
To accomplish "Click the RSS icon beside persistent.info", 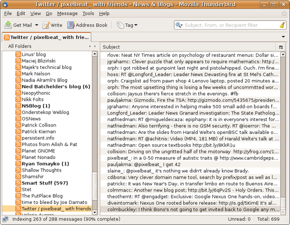I will [18, 138].
